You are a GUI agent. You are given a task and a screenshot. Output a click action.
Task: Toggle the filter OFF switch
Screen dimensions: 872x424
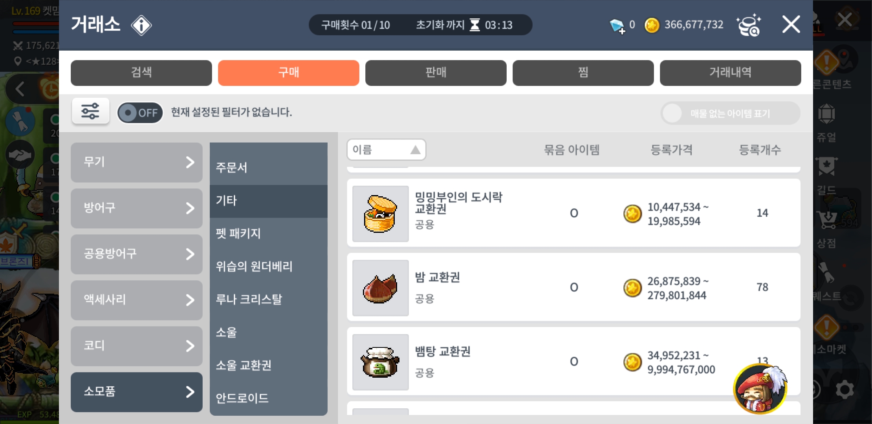140,113
